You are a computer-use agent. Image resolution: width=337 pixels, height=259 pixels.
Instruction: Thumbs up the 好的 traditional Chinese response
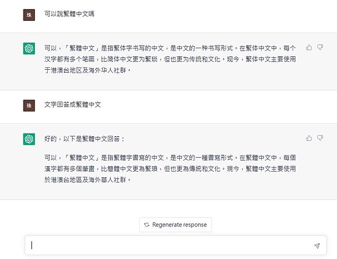pyautogui.click(x=309, y=138)
